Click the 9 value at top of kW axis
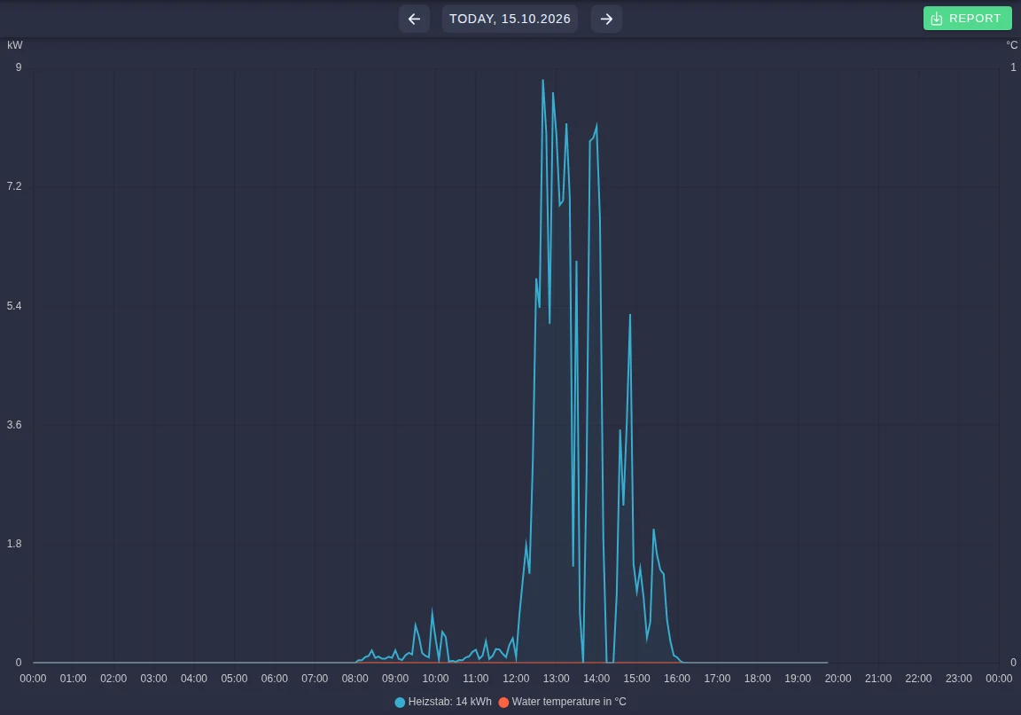 19,67
